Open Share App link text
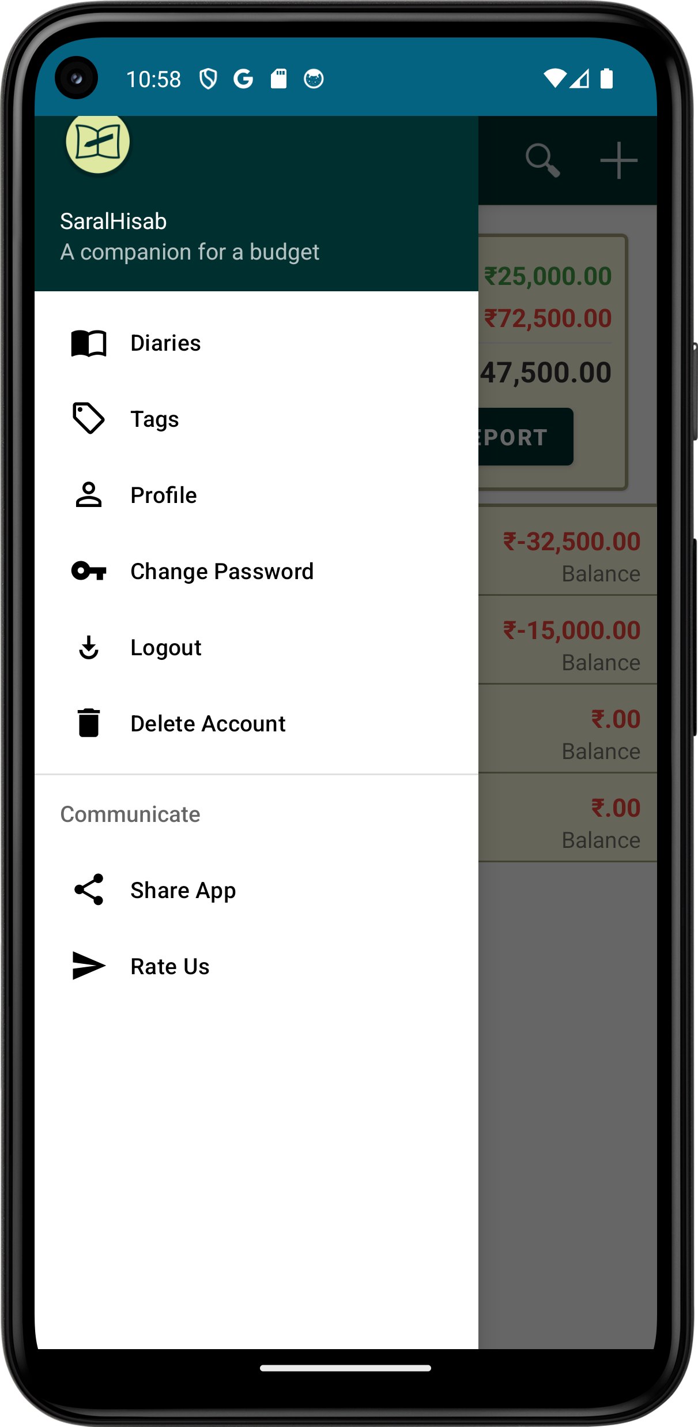Image resolution: width=698 pixels, height=1427 pixels. click(183, 891)
